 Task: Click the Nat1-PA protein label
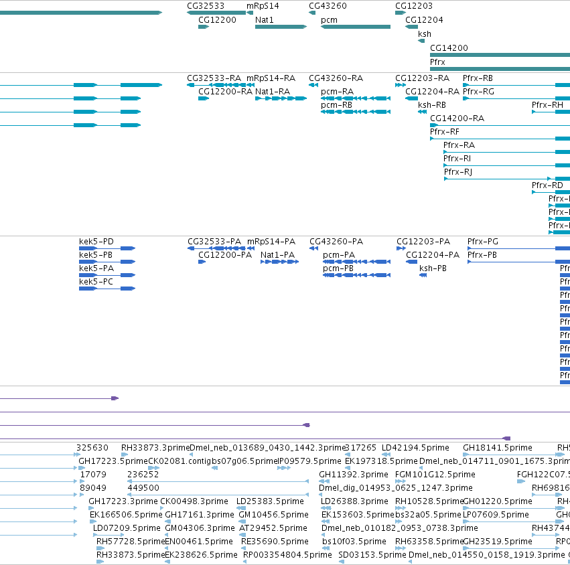coord(278,255)
